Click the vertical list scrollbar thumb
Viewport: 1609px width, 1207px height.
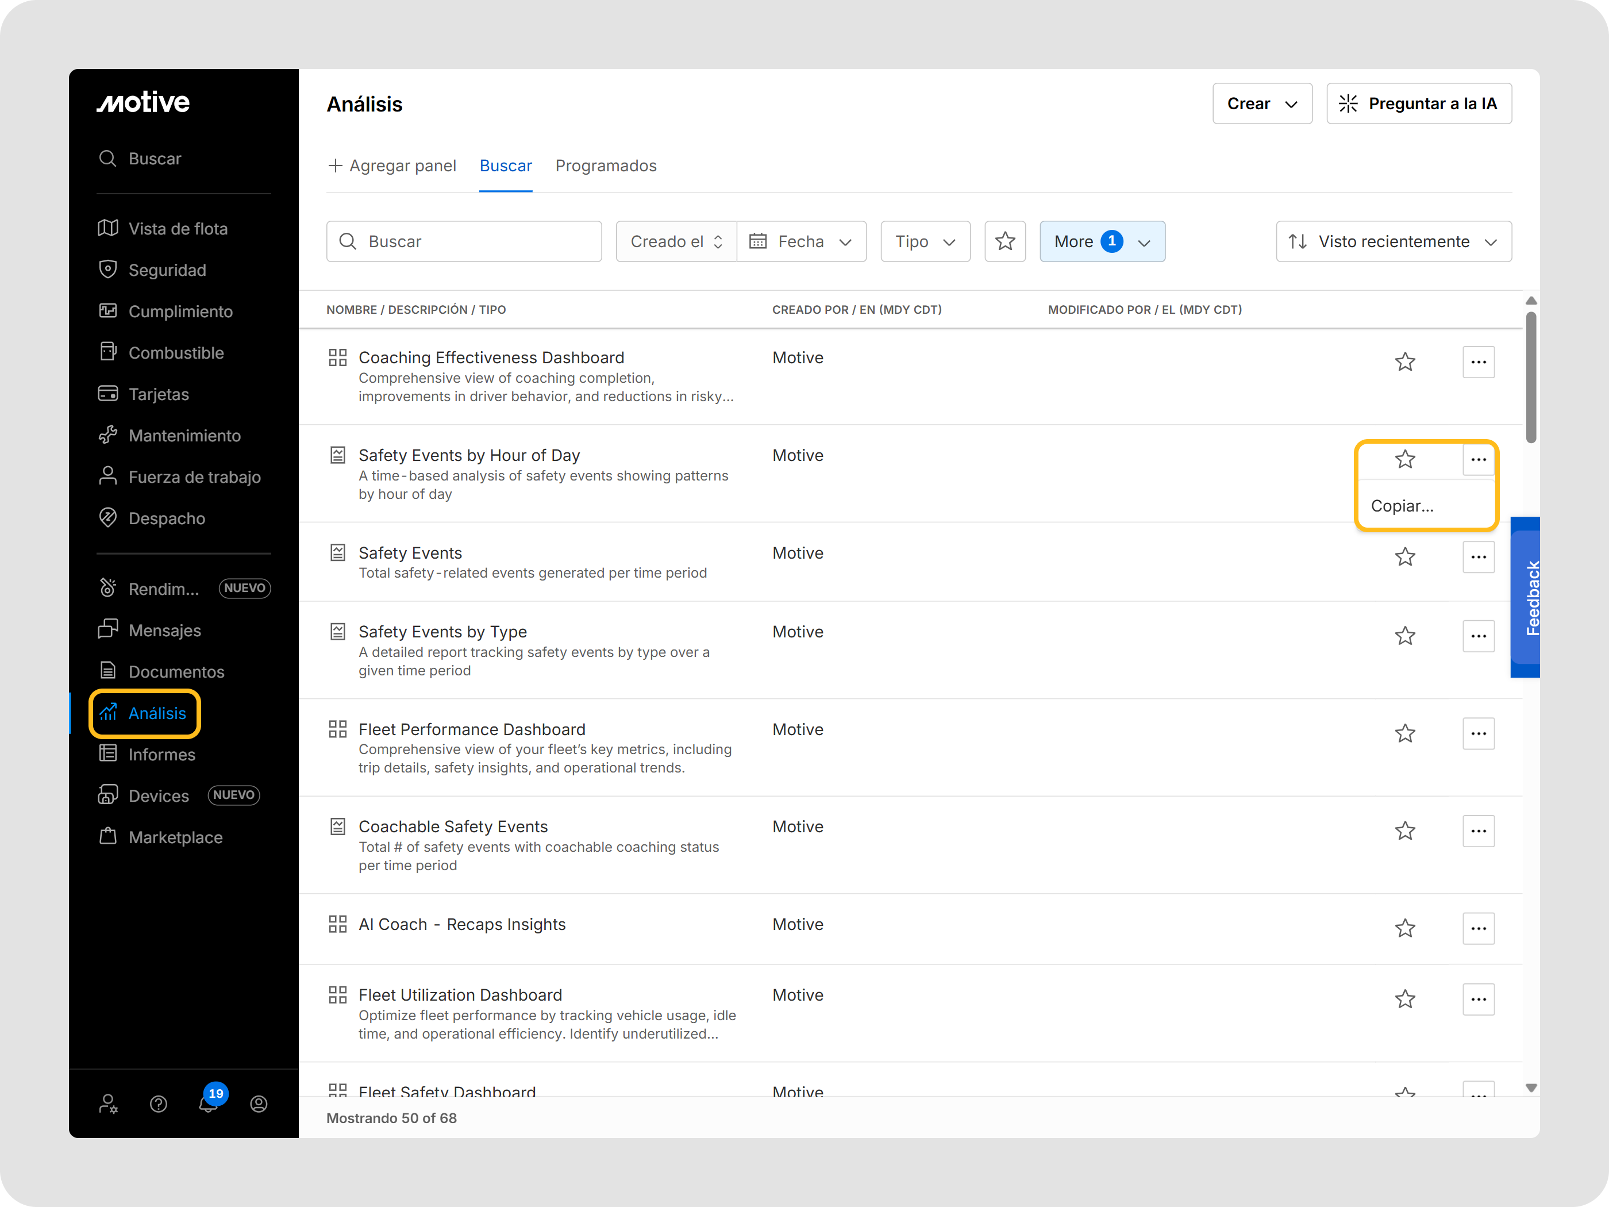pos(1530,377)
